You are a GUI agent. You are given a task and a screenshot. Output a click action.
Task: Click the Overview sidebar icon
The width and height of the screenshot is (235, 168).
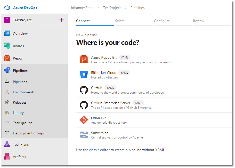(7, 34)
